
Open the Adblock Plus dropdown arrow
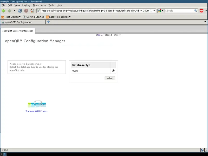click(206, 11)
